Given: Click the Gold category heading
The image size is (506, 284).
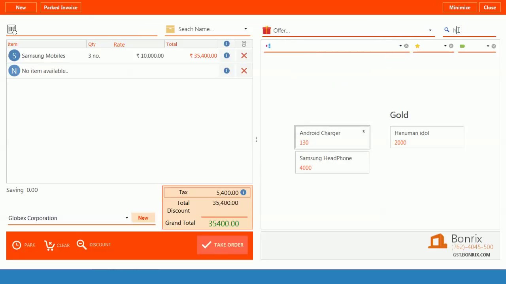Looking at the screenshot, I should point(399,115).
